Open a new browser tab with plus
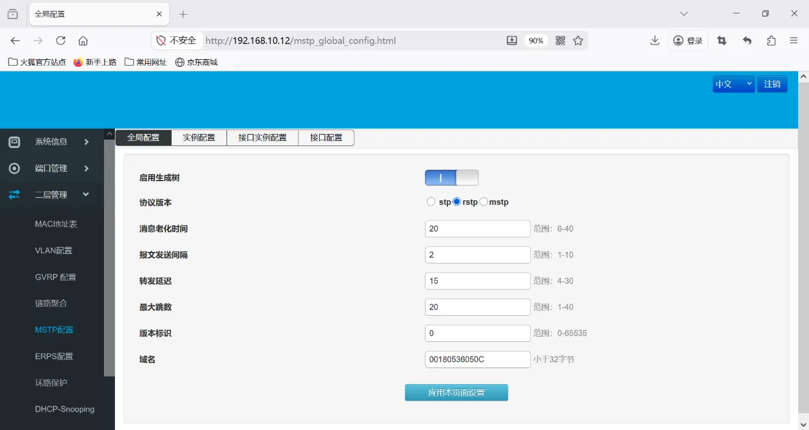 [183, 14]
